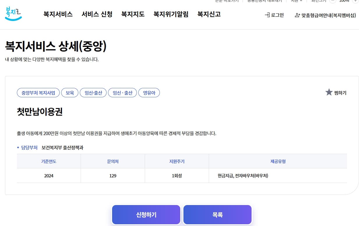Image resolution: width=359 pixels, height=226 pixels.
Task: Click the 복지로 logo
Action: point(13,14)
